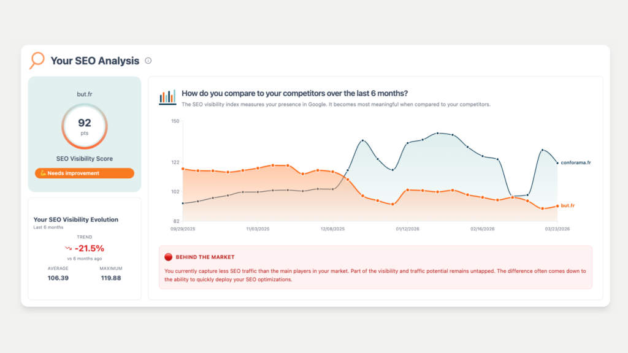Image resolution: width=628 pixels, height=353 pixels.
Task: Toggle the but.fr series via its legend label
Action: pos(569,206)
